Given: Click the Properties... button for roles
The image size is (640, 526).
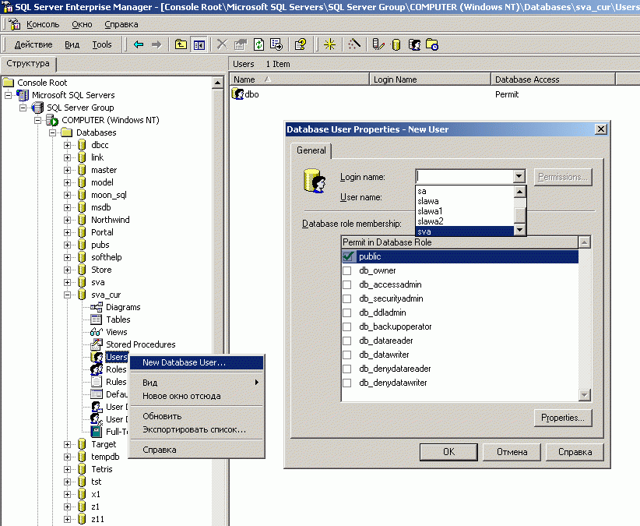Looking at the screenshot, I should [x=563, y=418].
